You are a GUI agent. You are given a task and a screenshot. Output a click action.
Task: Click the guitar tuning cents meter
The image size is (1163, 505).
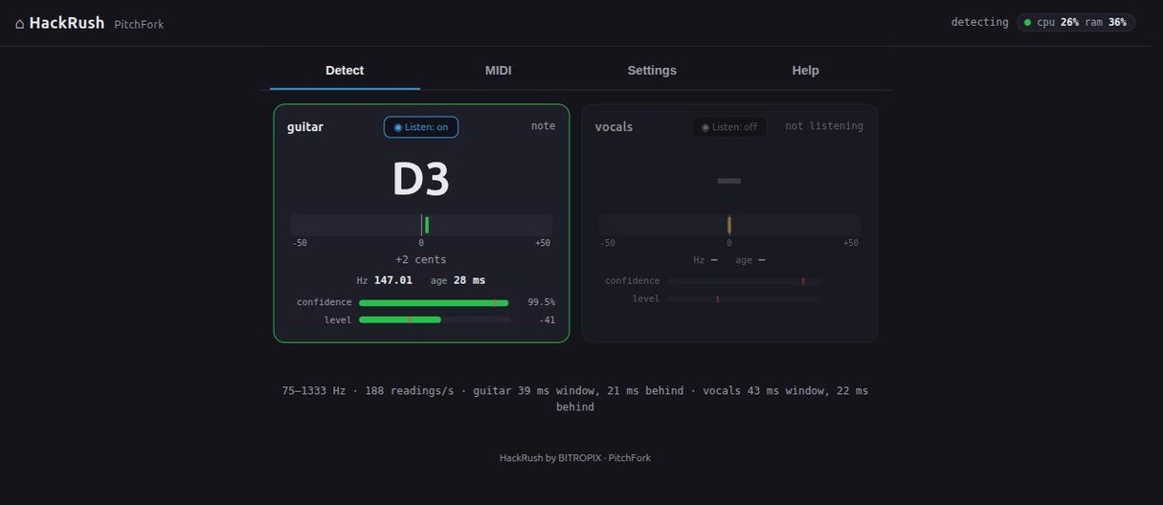(421, 225)
